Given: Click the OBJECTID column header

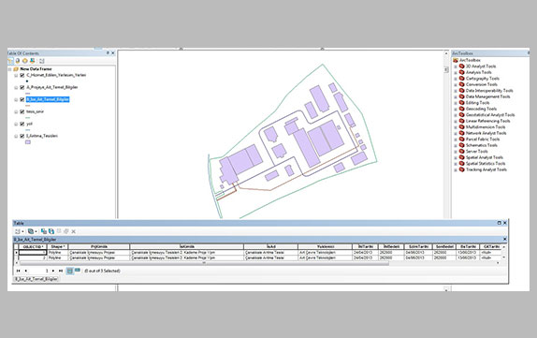Looking at the screenshot, I should (x=33, y=246).
